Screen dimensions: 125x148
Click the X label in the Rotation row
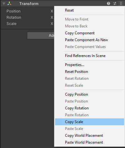[x=52, y=17]
